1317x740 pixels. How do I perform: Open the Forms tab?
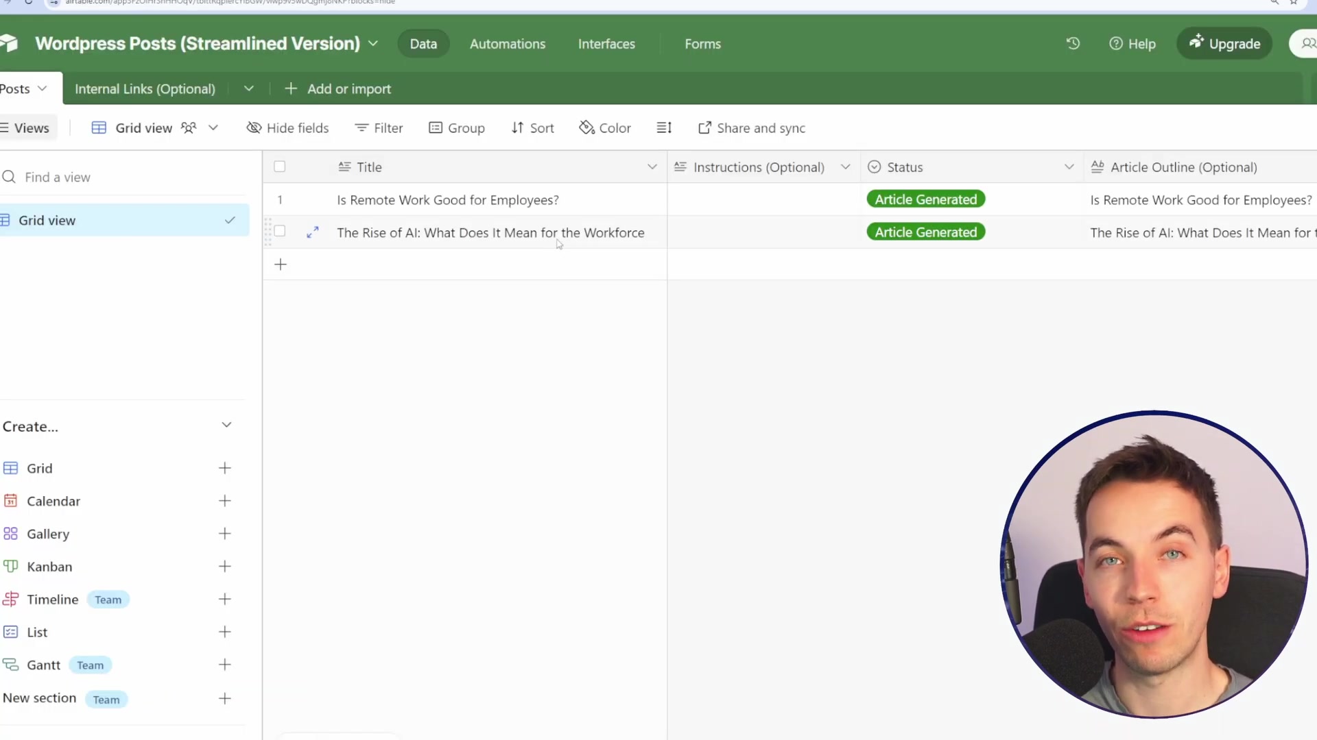(702, 44)
